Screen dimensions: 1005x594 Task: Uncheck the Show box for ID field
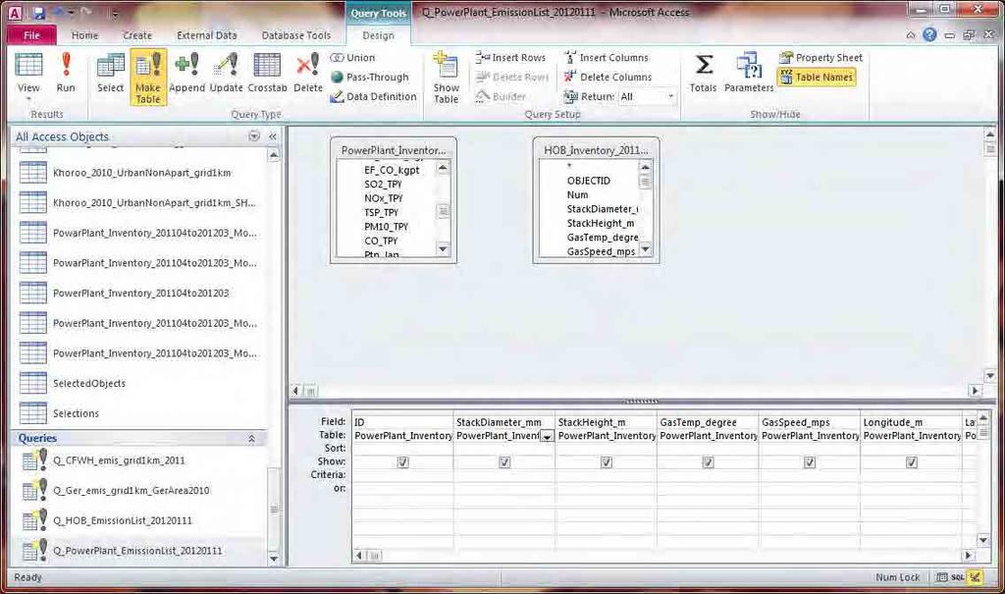tap(402, 461)
